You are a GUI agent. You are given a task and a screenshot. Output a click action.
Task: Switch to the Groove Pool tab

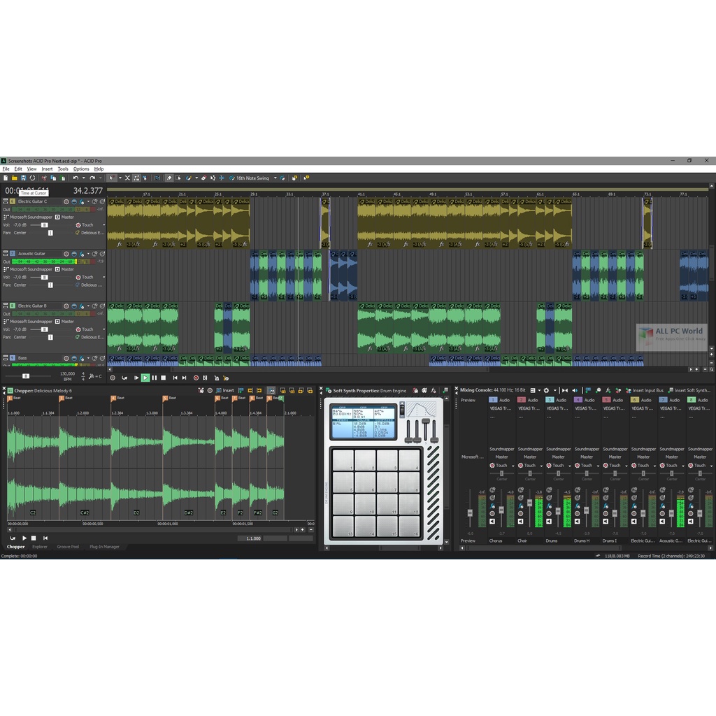[68, 547]
